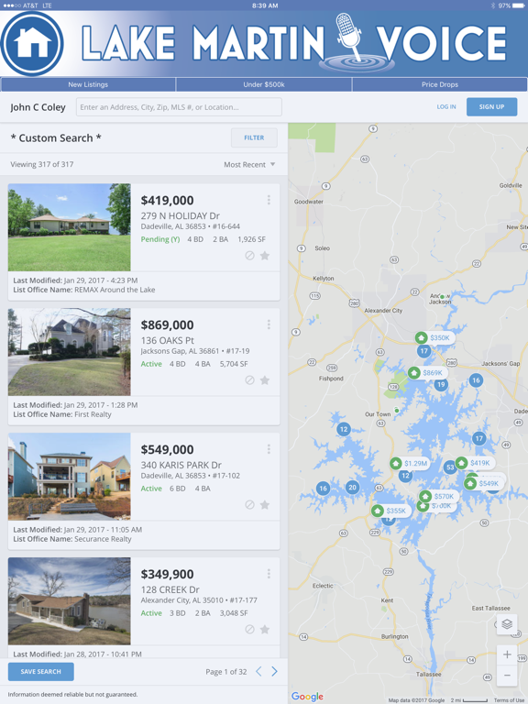
Task: Open more options for 136 Oaks Pt
Action: [x=269, y=324]
